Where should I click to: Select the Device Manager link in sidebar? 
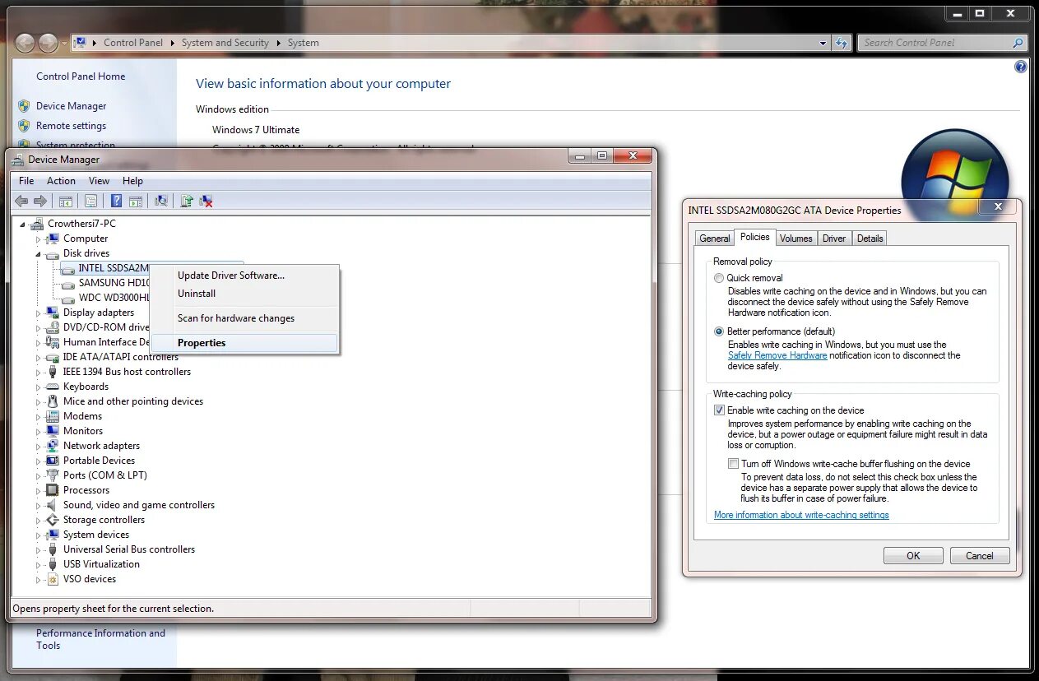tap(72, 106)
